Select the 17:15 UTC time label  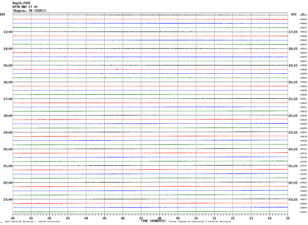point(293,32)
